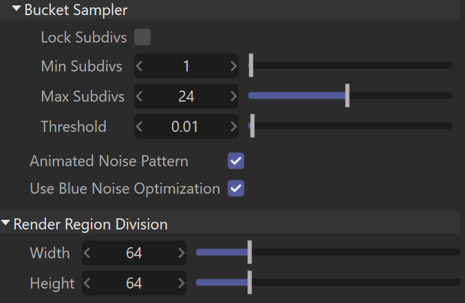Click the Max Subdivs slider handle

(x=347, y=96)
